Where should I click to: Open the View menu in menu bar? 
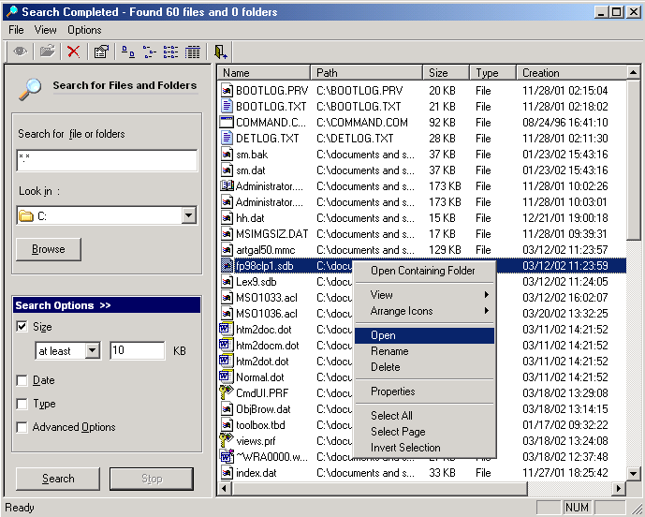click(x=45, y=30)
